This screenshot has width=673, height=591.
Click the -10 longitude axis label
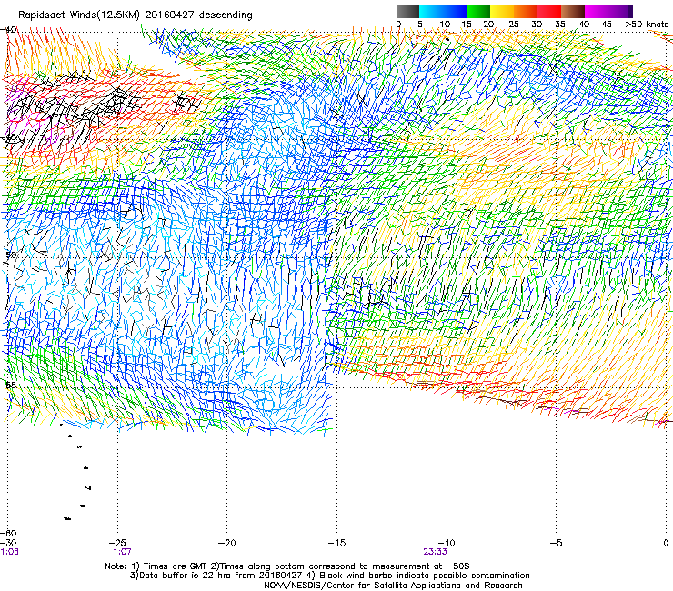click(447, 543)
